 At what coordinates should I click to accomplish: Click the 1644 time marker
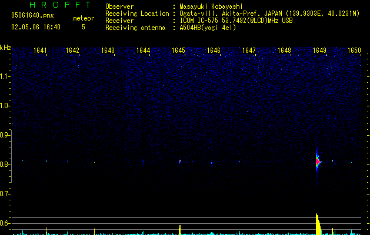point(143,51)
